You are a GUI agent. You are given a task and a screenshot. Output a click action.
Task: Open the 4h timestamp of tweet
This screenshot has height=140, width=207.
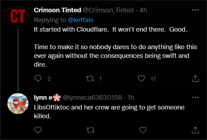click(143, 10)
